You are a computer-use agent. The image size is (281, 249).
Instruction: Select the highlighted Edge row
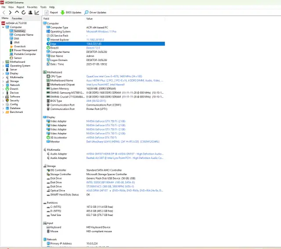pyautogui.click(x=105, y=44)
